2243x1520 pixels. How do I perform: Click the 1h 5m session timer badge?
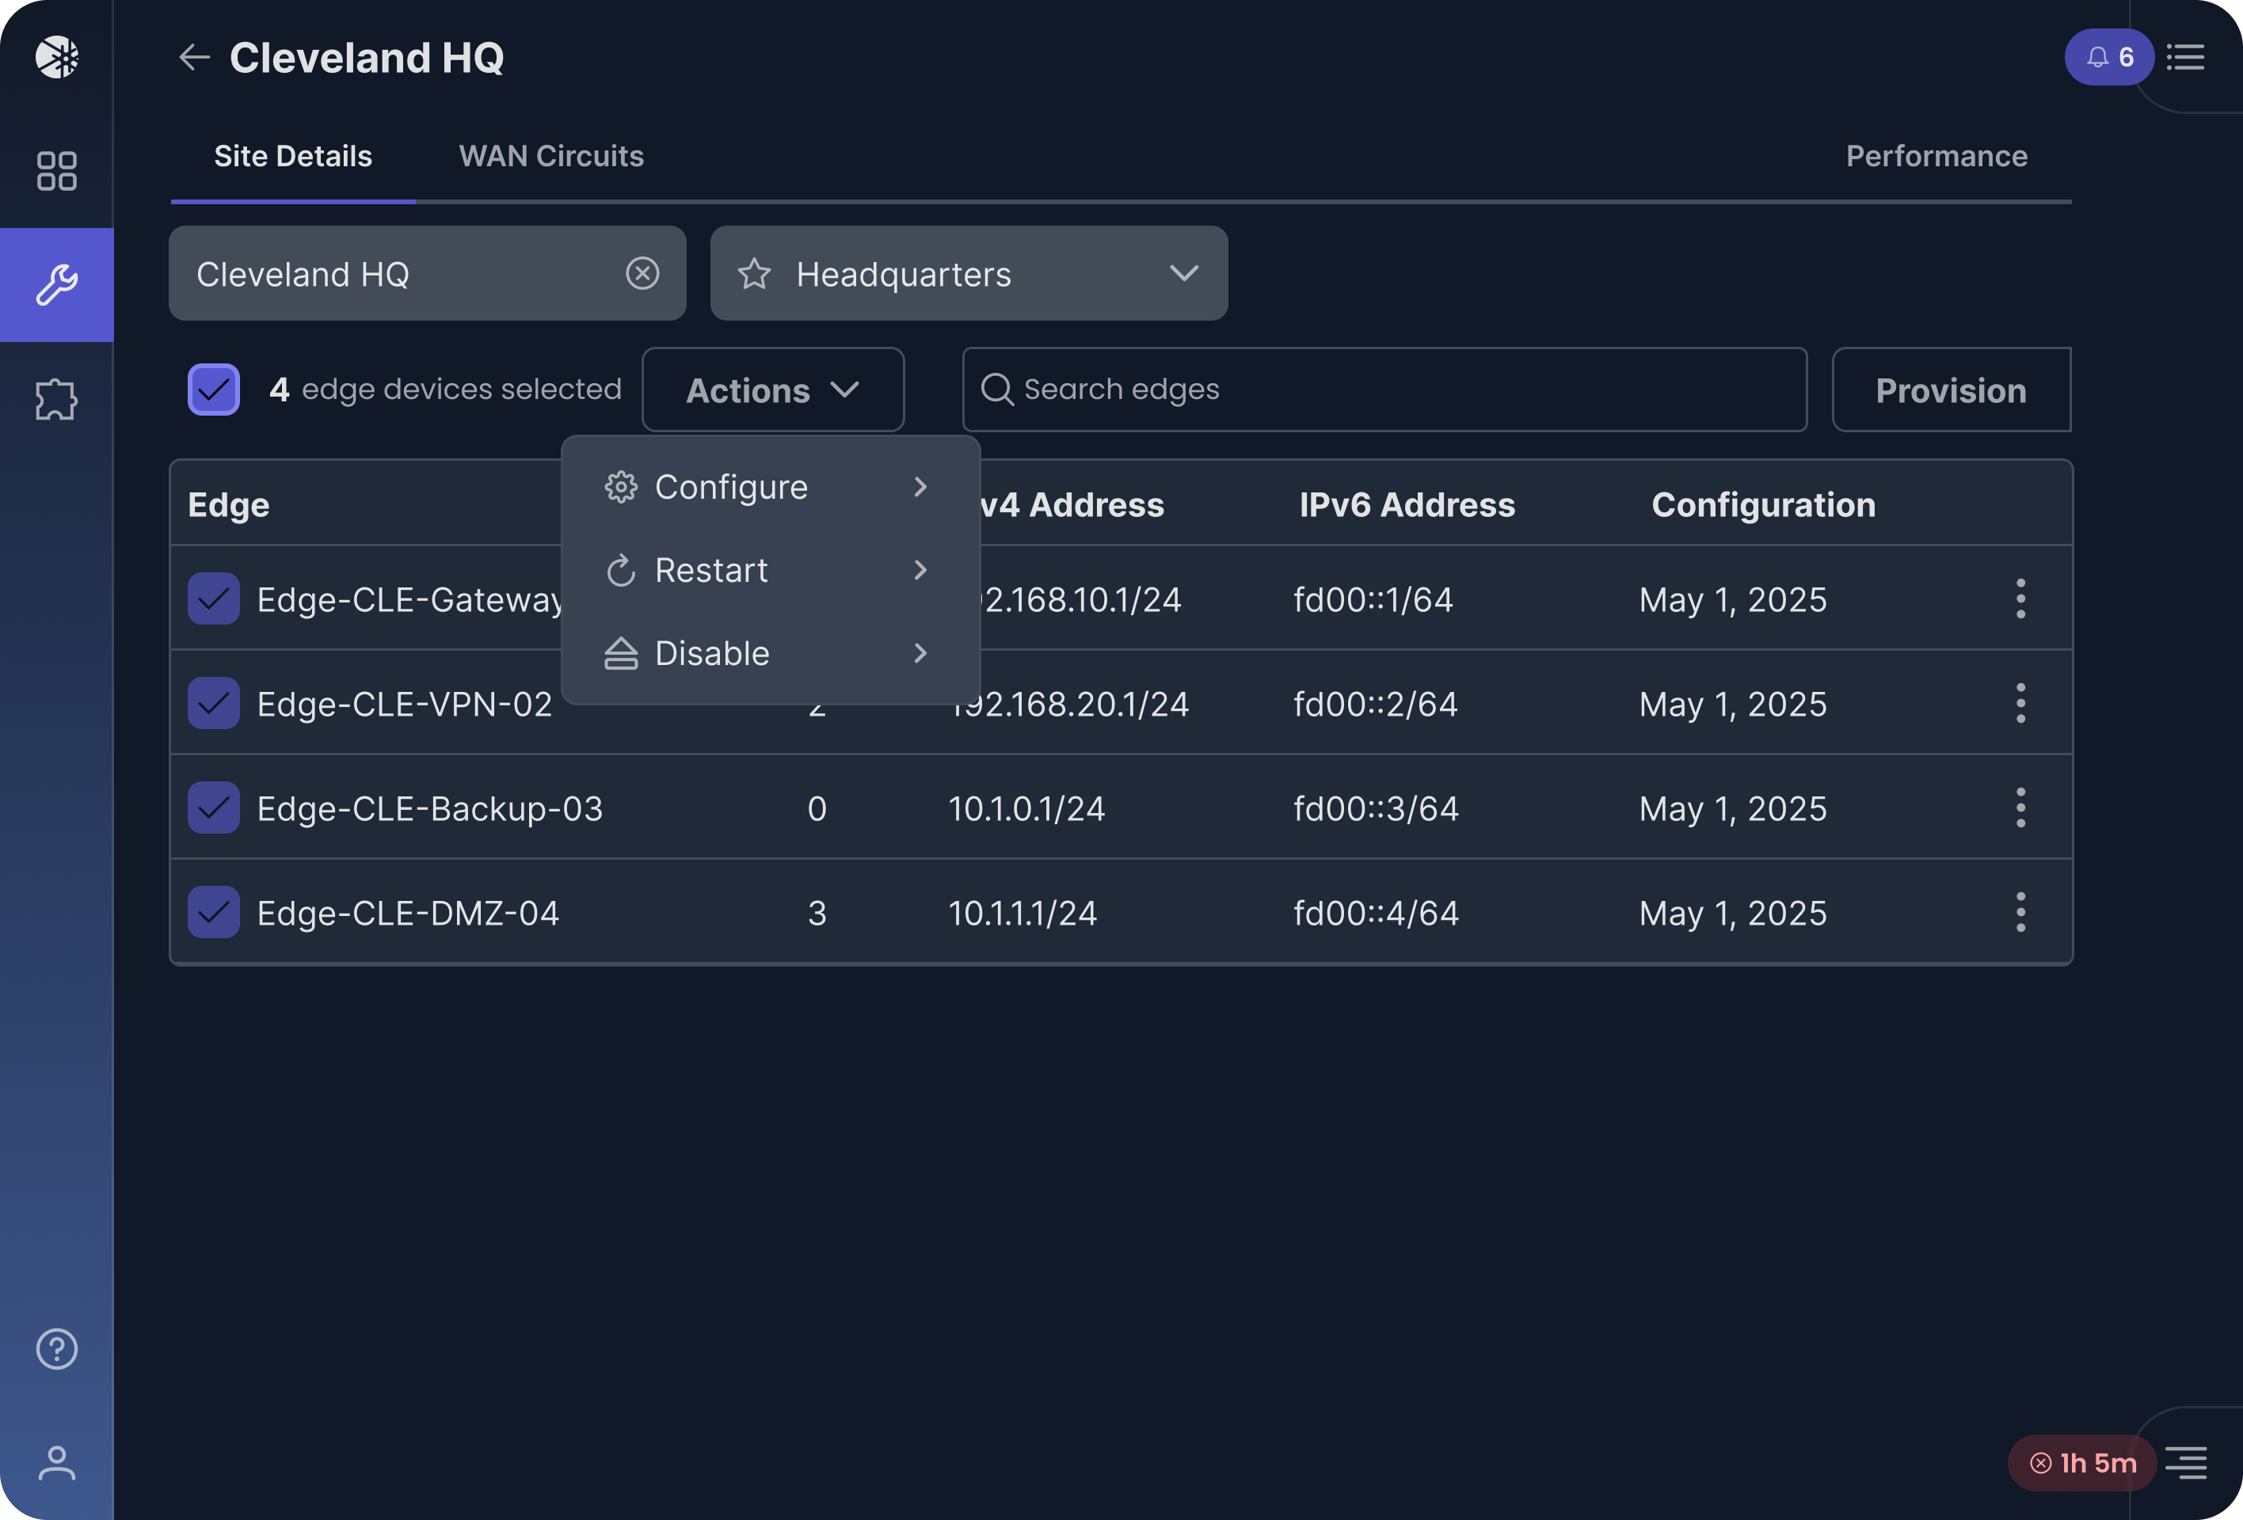[x=2081, y=1463]
